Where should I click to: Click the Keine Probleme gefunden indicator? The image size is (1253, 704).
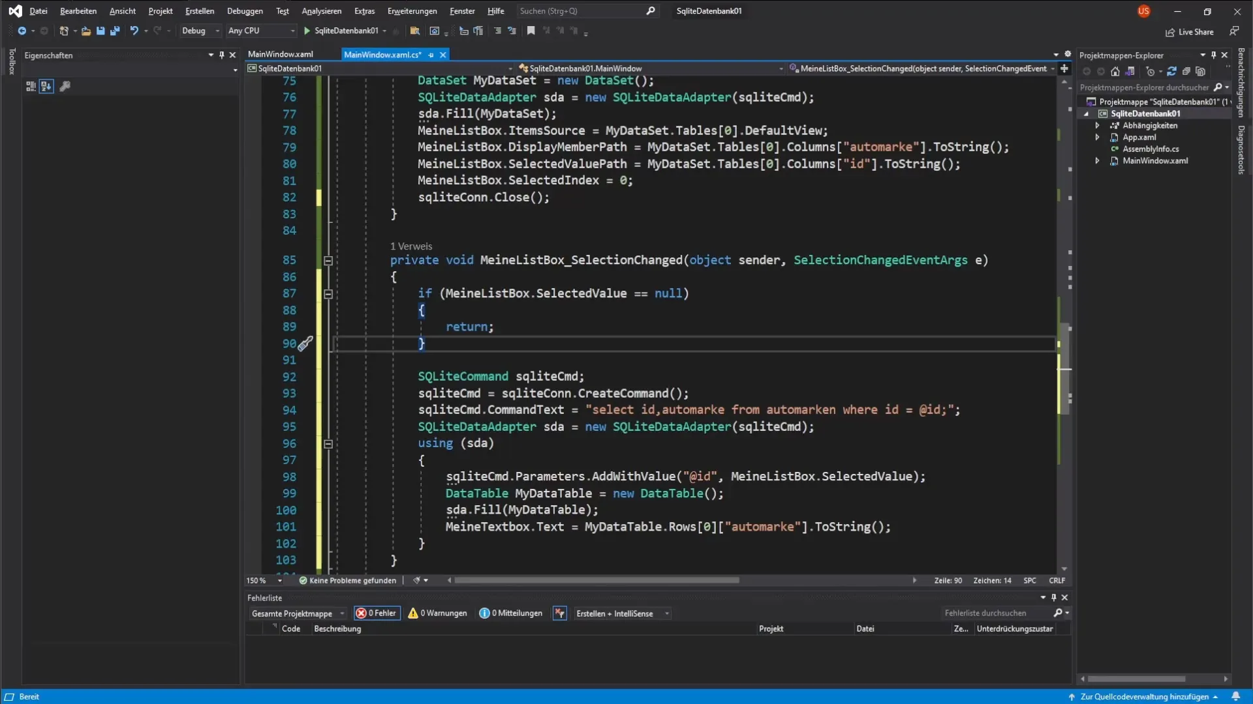point(347,581)
